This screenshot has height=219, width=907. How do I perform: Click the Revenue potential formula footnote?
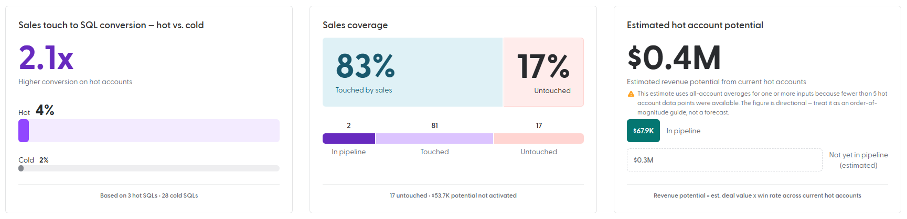tap(757, 195)
